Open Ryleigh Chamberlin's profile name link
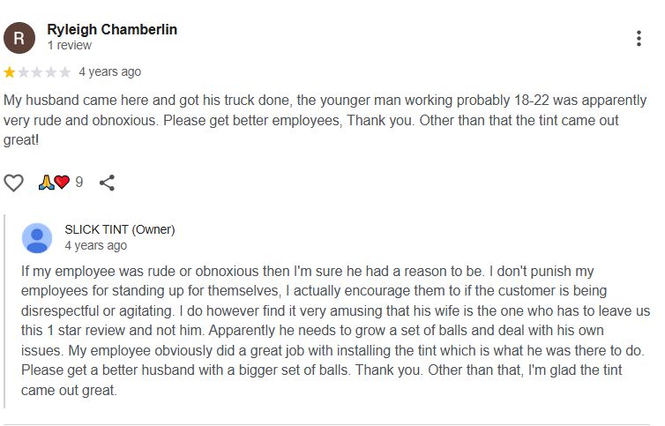 112,29
